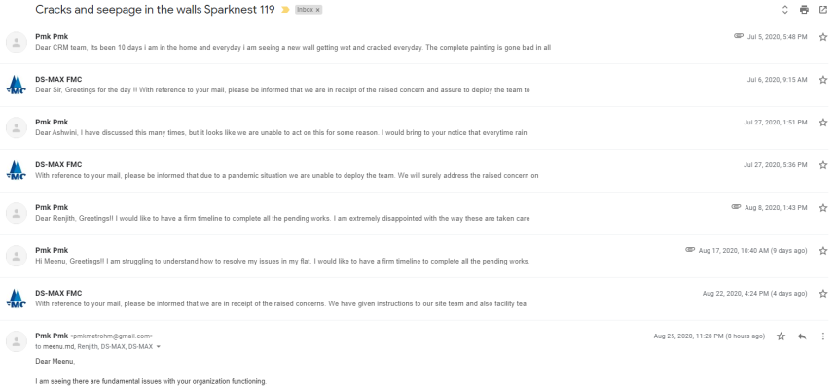This screenshot has height=389, width=837.
Task: Click DS-MAX FMC logo on Jul 6 email
Action: [16, 85]
